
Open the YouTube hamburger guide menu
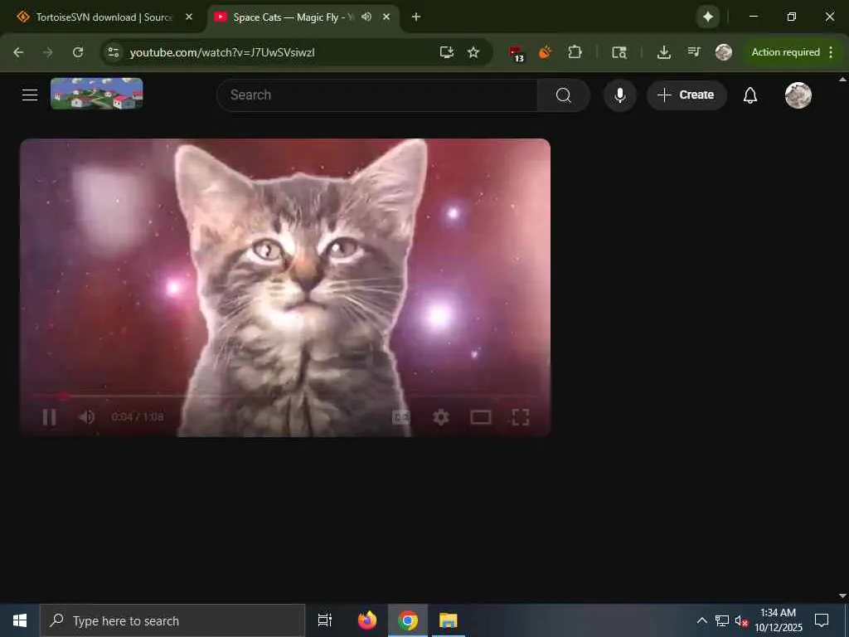click(x=30, y=95)
